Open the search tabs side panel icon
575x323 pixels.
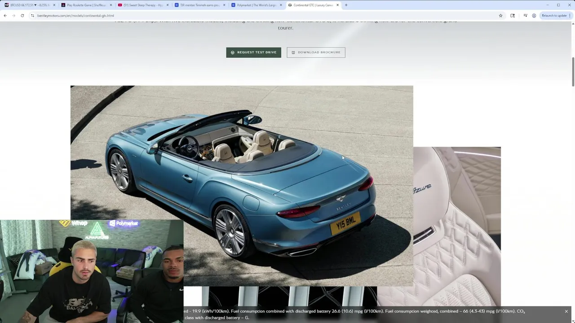click(x=513, y=15)
